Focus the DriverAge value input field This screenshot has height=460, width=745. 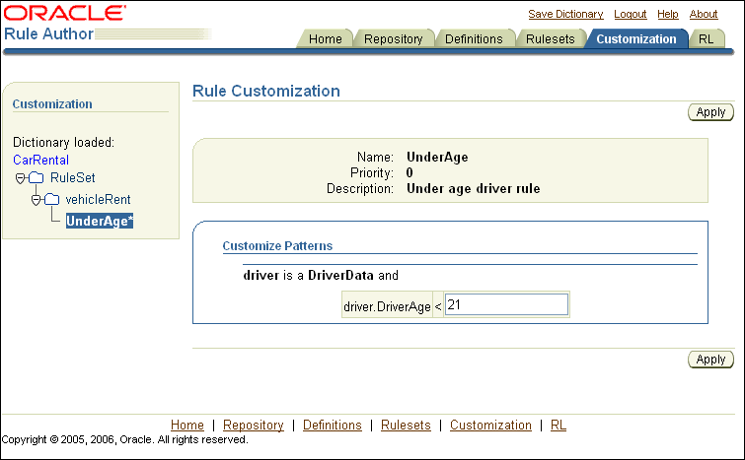click(506, 304)
